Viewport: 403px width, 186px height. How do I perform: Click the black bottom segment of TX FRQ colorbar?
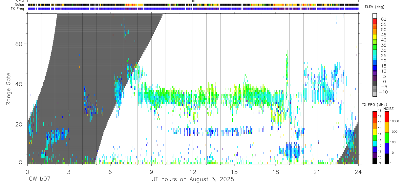[375, 161]
